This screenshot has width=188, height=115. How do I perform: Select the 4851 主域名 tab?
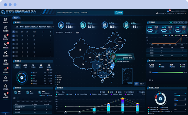(x=25, y=66)
